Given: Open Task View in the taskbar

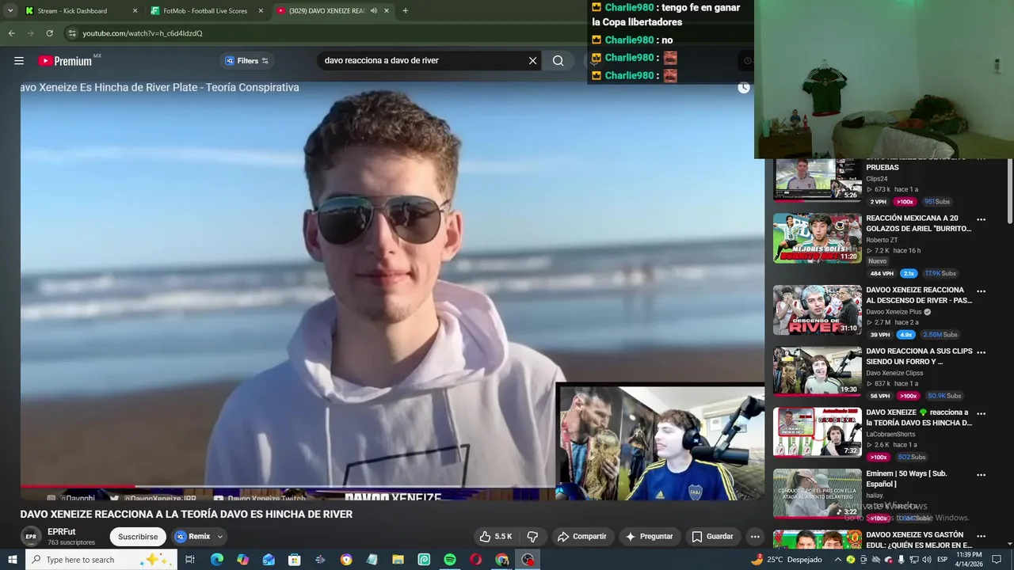Looking at the screenshot, I should (x=190, y=560).
